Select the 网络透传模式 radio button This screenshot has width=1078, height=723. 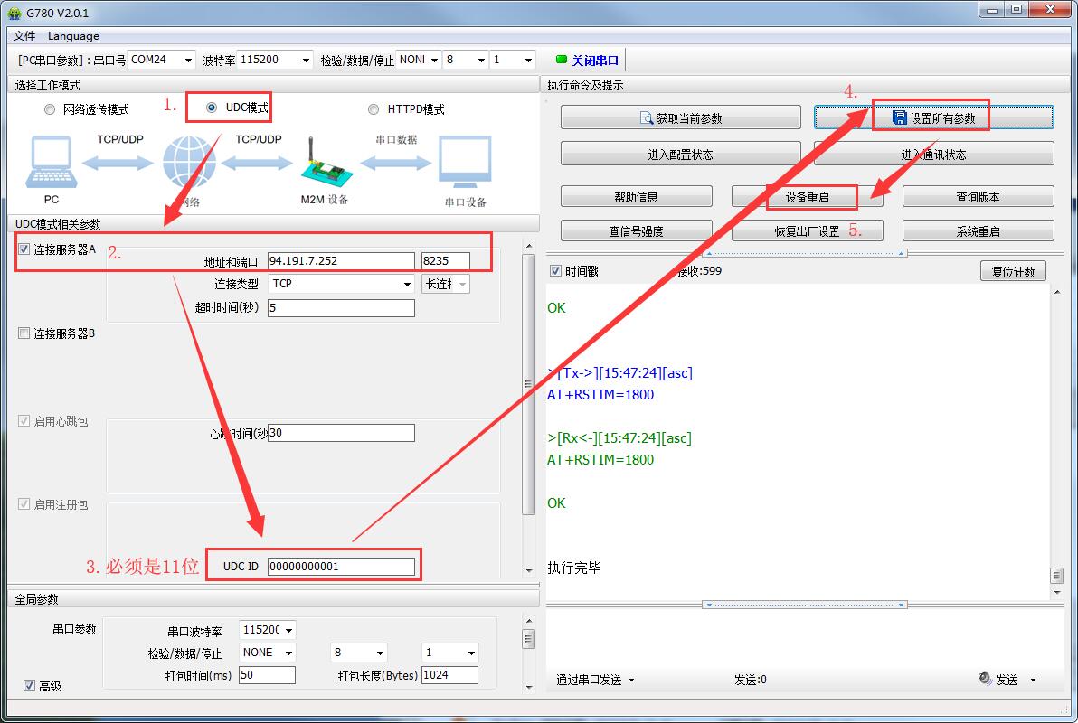click(50, 109)
